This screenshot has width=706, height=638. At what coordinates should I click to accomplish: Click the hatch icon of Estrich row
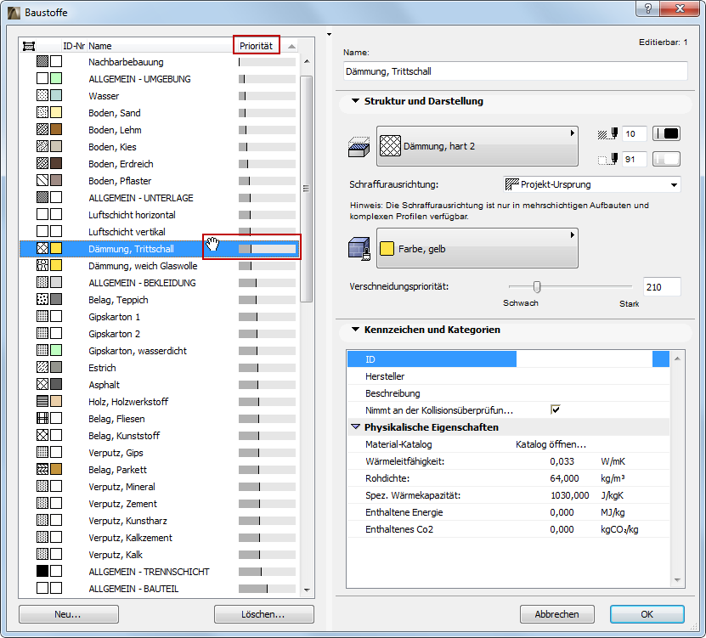(42, 367)
